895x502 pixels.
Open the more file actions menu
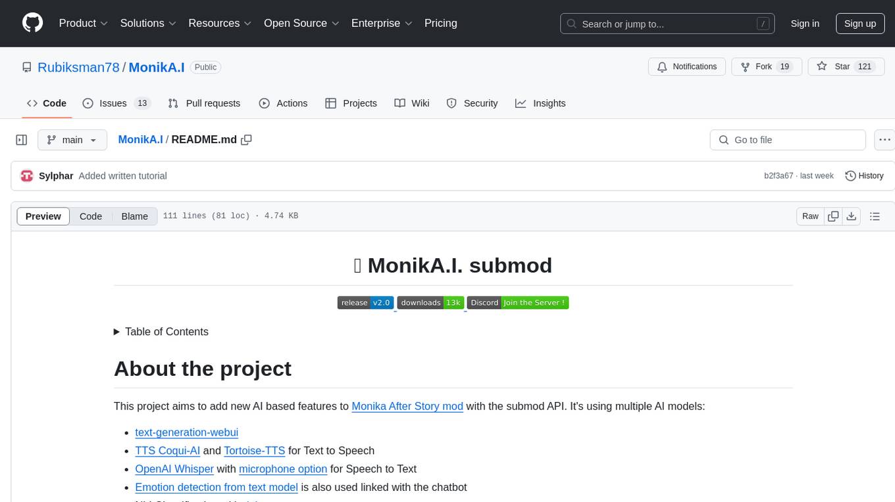884,140
